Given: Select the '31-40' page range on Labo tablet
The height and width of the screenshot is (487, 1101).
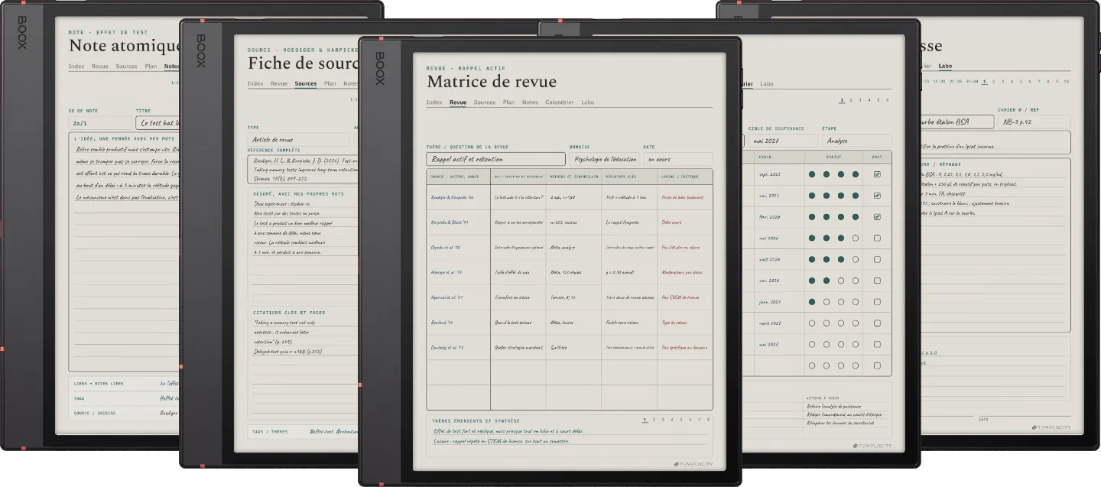Looking at the screenshot, I should [x=972, y=81].
